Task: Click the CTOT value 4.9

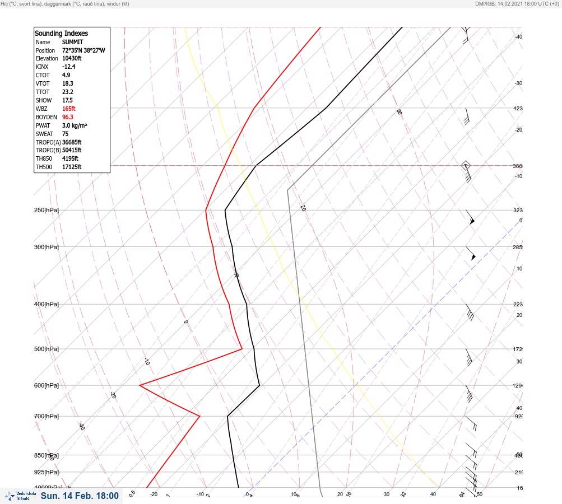Action: [x=66, y=75]
